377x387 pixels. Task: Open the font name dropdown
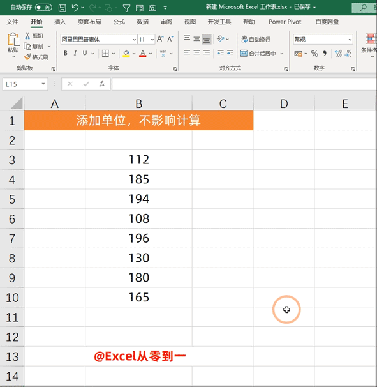[134, 40]
